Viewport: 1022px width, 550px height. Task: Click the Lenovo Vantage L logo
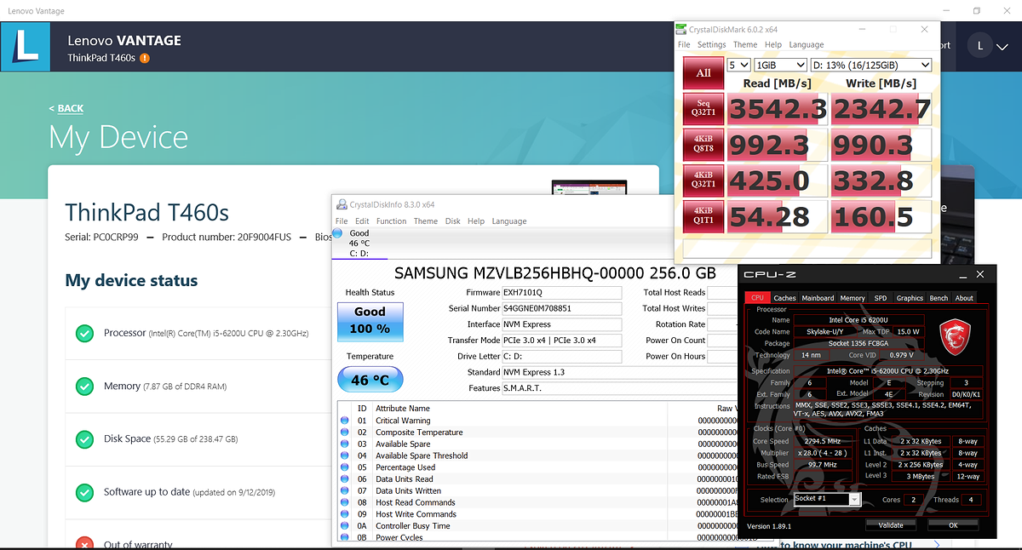26,47
